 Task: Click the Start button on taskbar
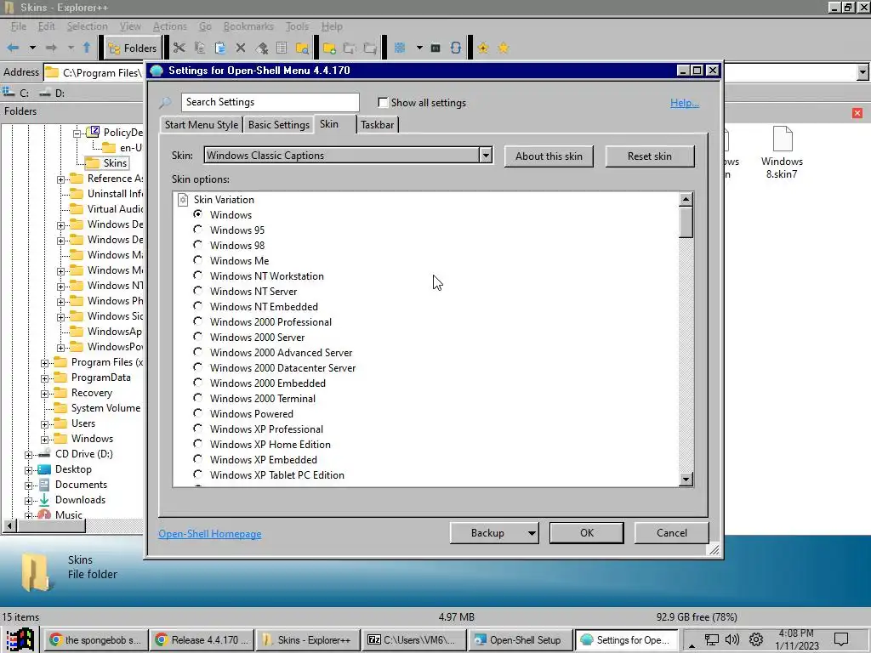click(20, 639)
